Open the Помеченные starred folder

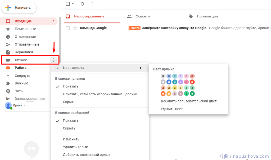coord(25,29)
